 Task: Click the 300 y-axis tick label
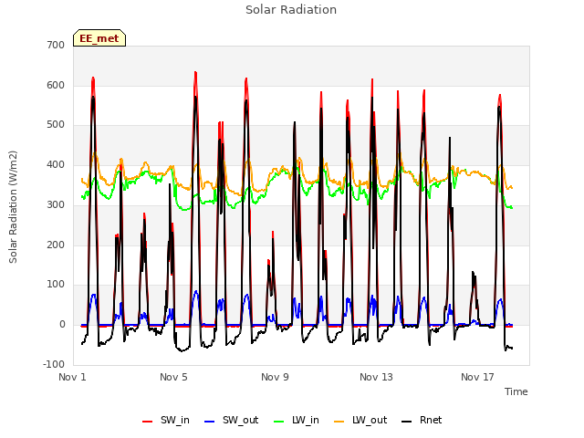[x=56, y=204]
